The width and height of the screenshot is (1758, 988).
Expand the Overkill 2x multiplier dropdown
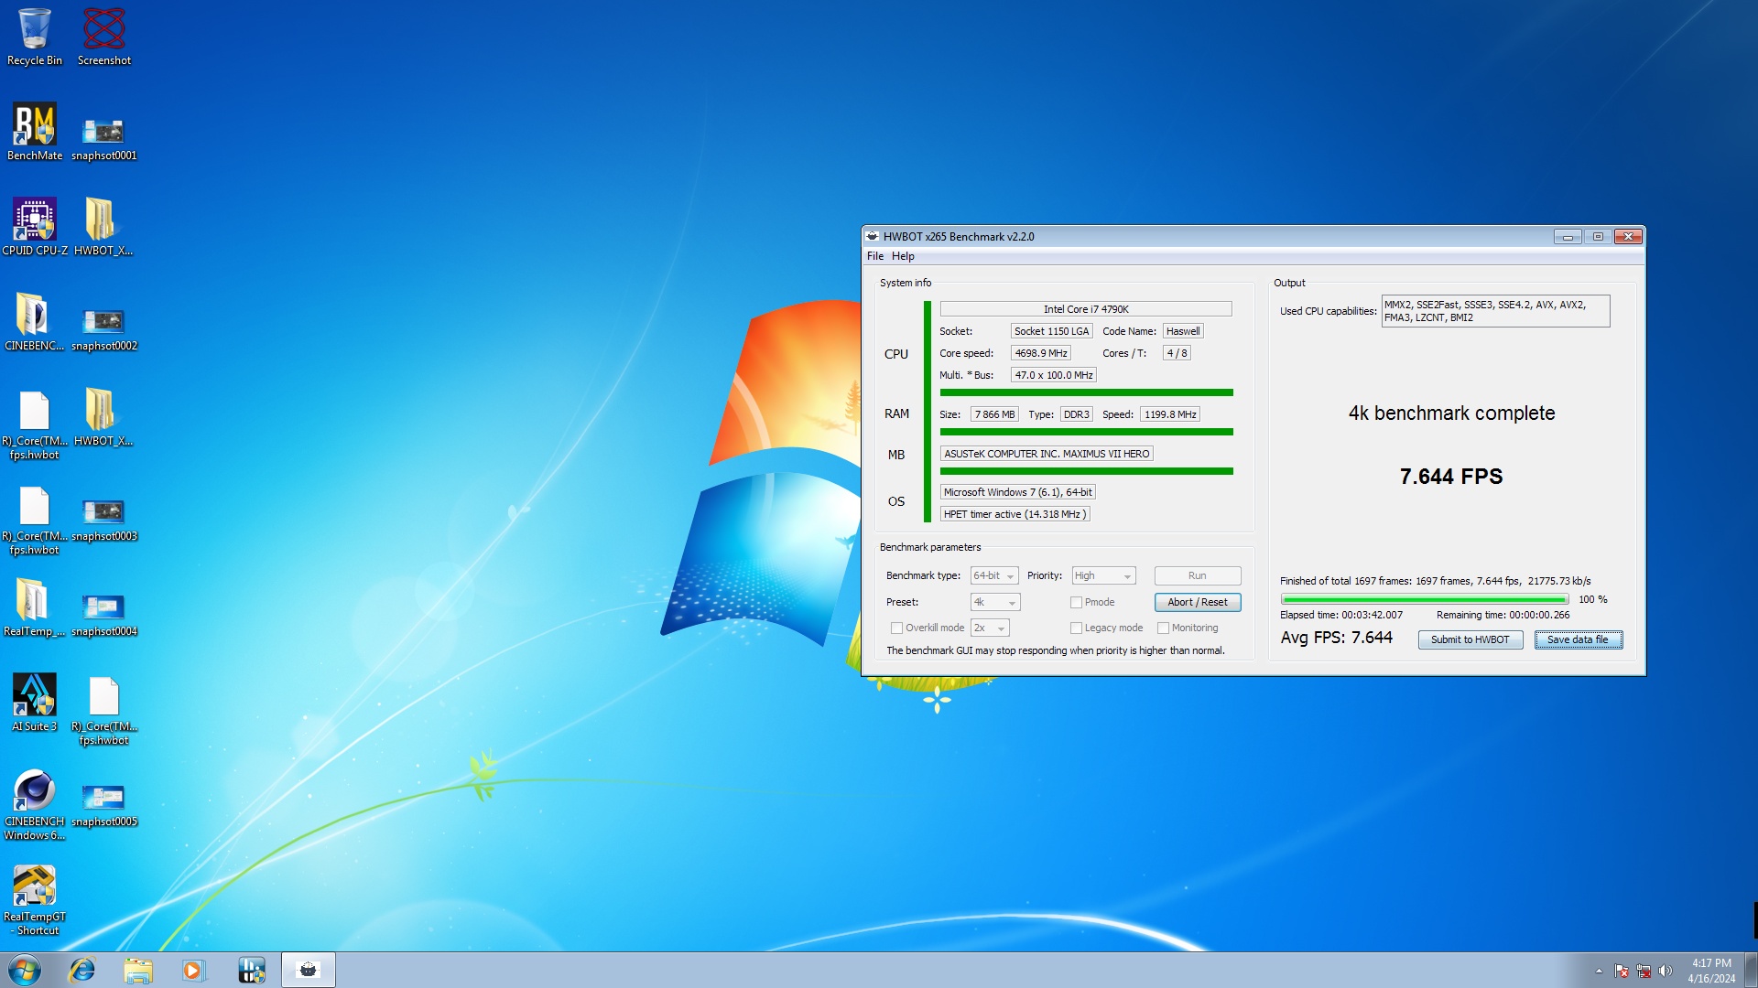990,628
